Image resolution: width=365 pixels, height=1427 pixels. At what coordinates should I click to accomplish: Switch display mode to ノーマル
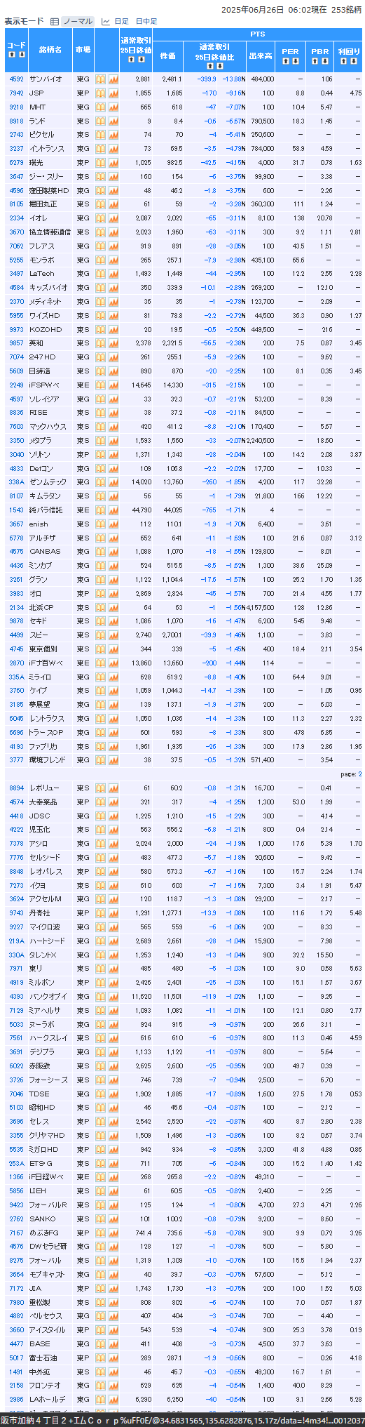(76, 21)
